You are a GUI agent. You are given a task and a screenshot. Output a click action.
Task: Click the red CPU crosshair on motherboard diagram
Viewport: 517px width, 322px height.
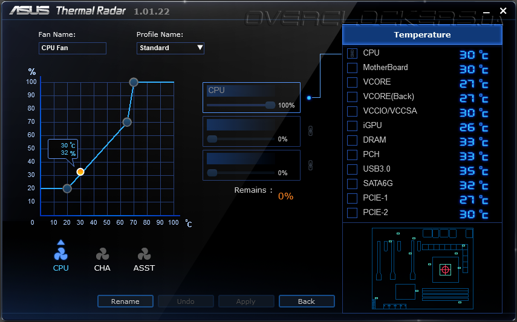coord(445,270)
